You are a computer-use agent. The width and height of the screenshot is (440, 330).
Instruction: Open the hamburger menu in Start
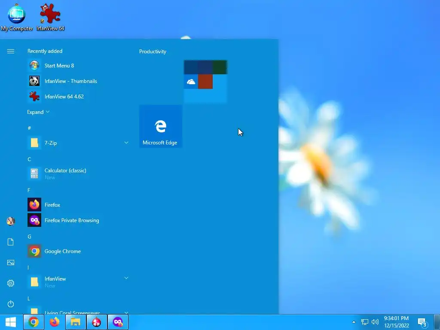click(11, 52)
